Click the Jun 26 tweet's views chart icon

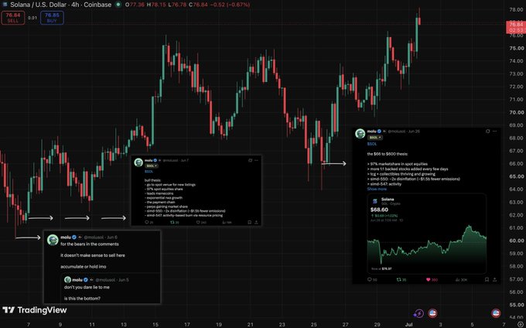[457, 279]
